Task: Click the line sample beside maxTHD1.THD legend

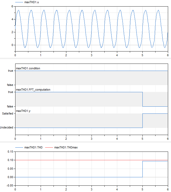Action: click(19, 147)
